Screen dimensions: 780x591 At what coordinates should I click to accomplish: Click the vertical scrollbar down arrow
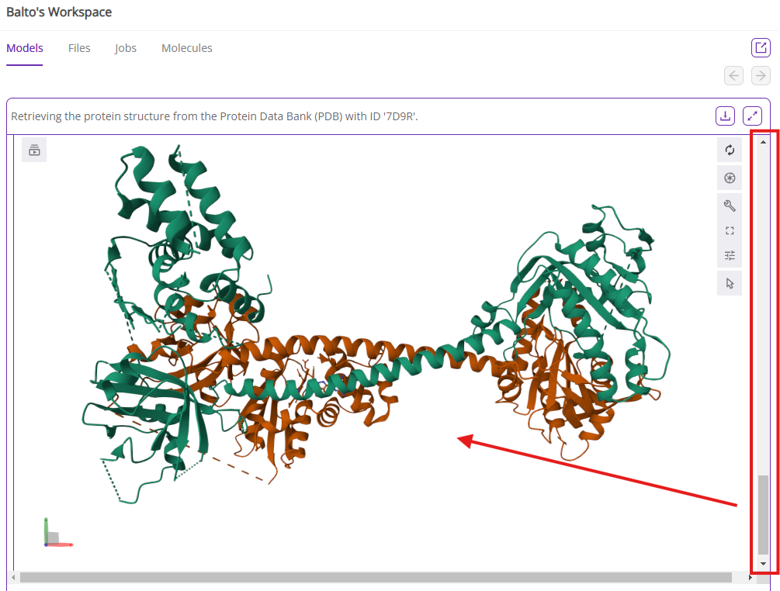[x=763, y=564]
